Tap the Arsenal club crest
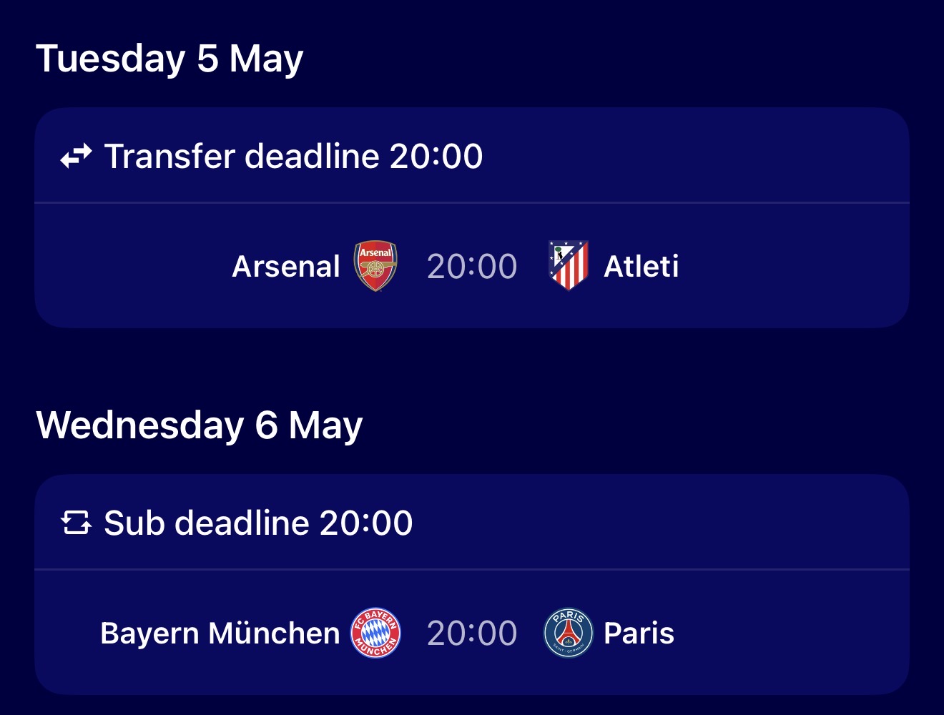This screenshot has height=715, width=944. [375, 266]
